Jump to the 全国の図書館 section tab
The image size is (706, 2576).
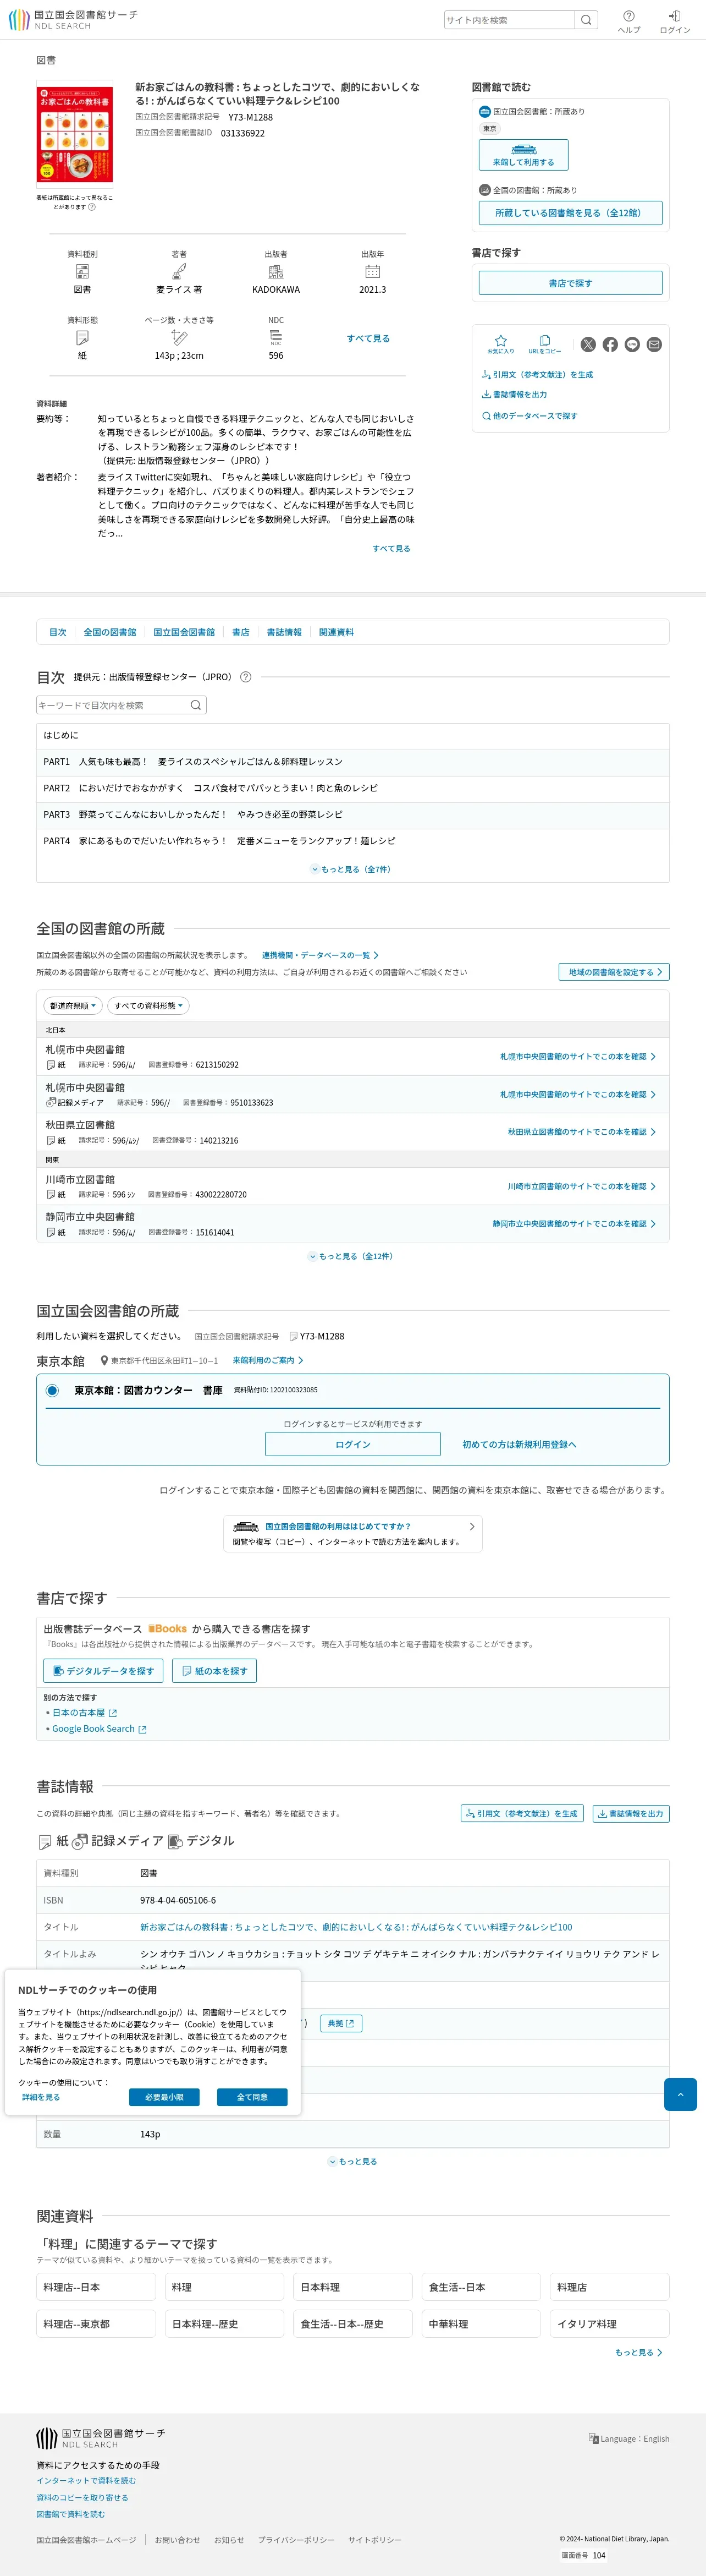(x=110, y=632)
